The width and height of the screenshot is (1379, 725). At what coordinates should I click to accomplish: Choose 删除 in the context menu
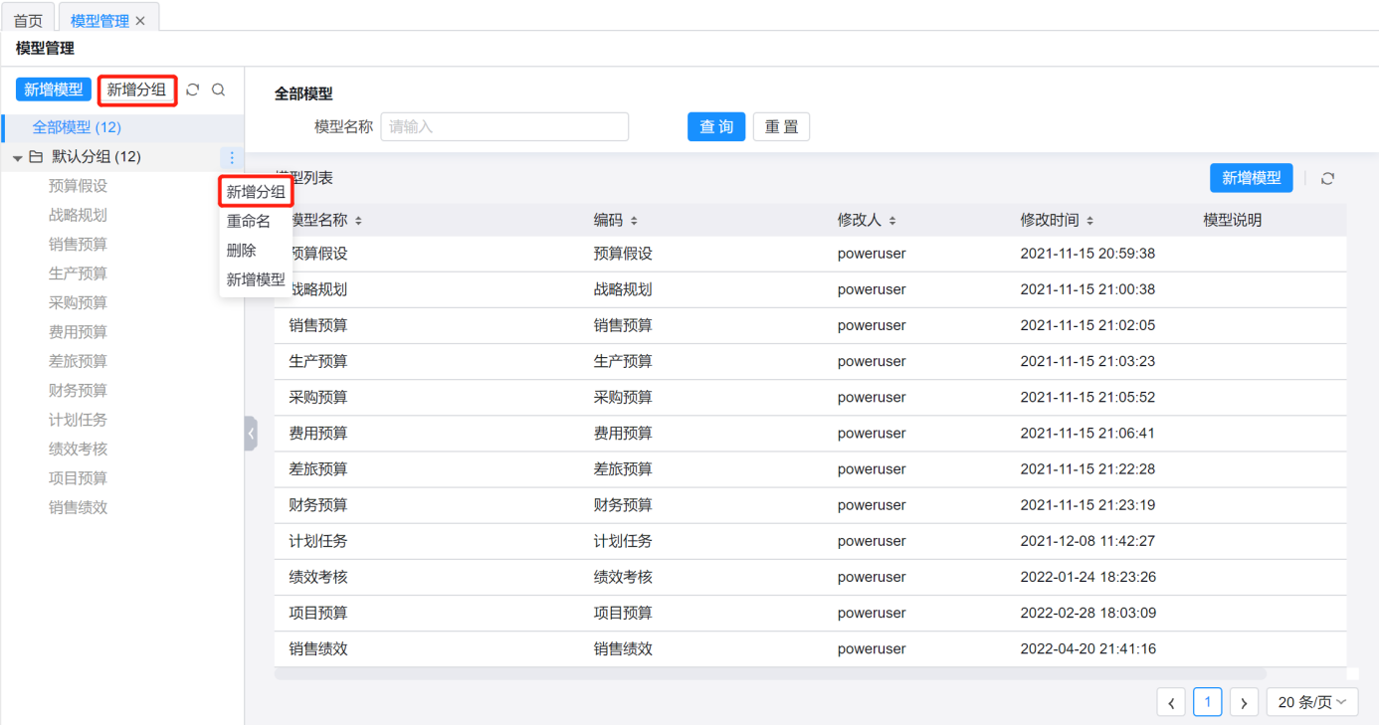(x=242, y=251)
